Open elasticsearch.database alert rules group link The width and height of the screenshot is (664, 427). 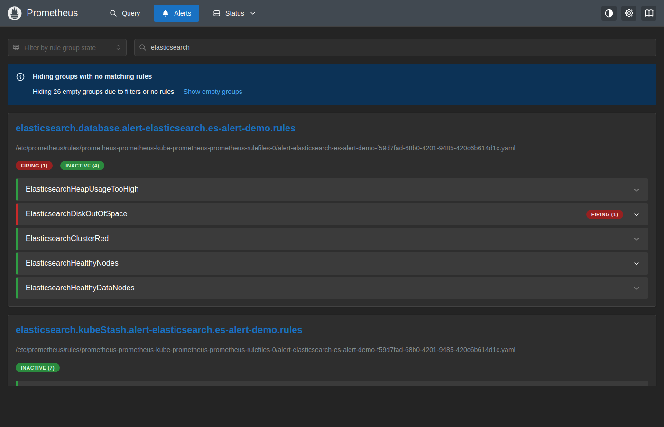tap(156, 128)
